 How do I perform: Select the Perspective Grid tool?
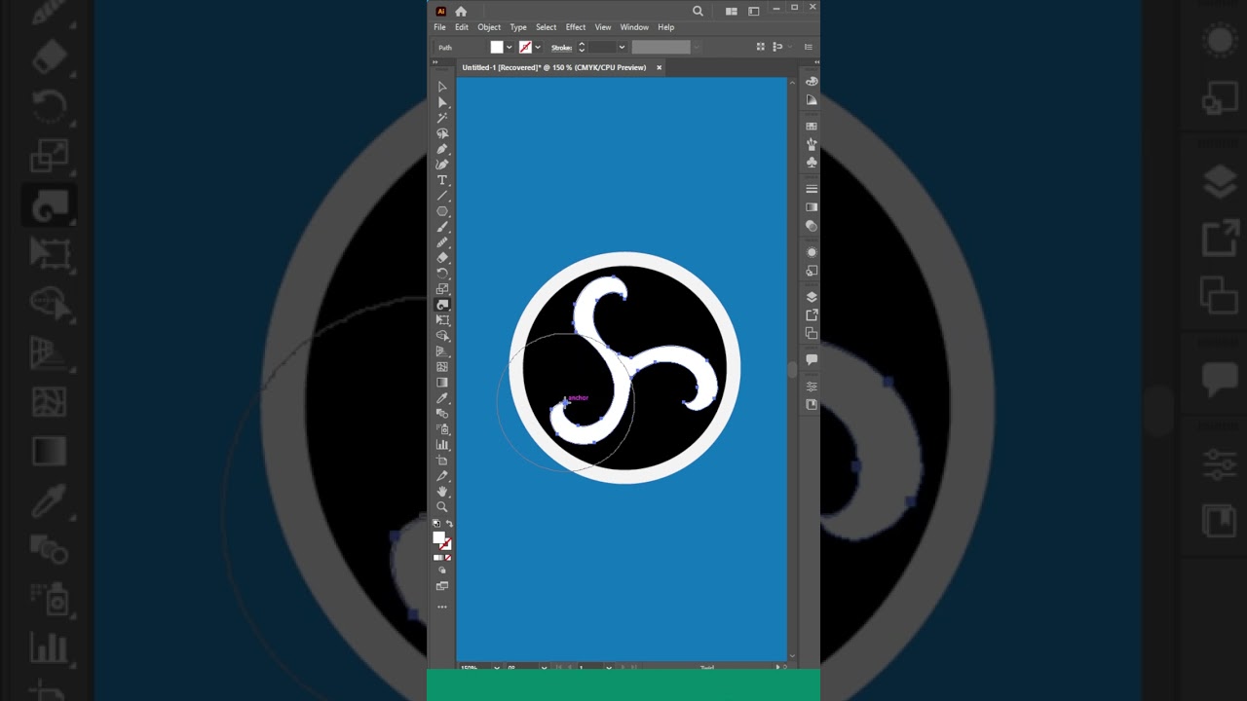(x=442, y=351)
